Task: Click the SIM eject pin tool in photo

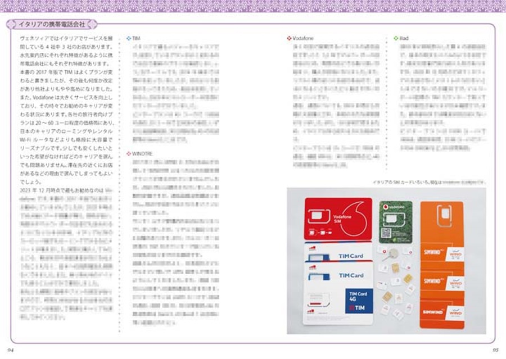Action: point(390,255)
